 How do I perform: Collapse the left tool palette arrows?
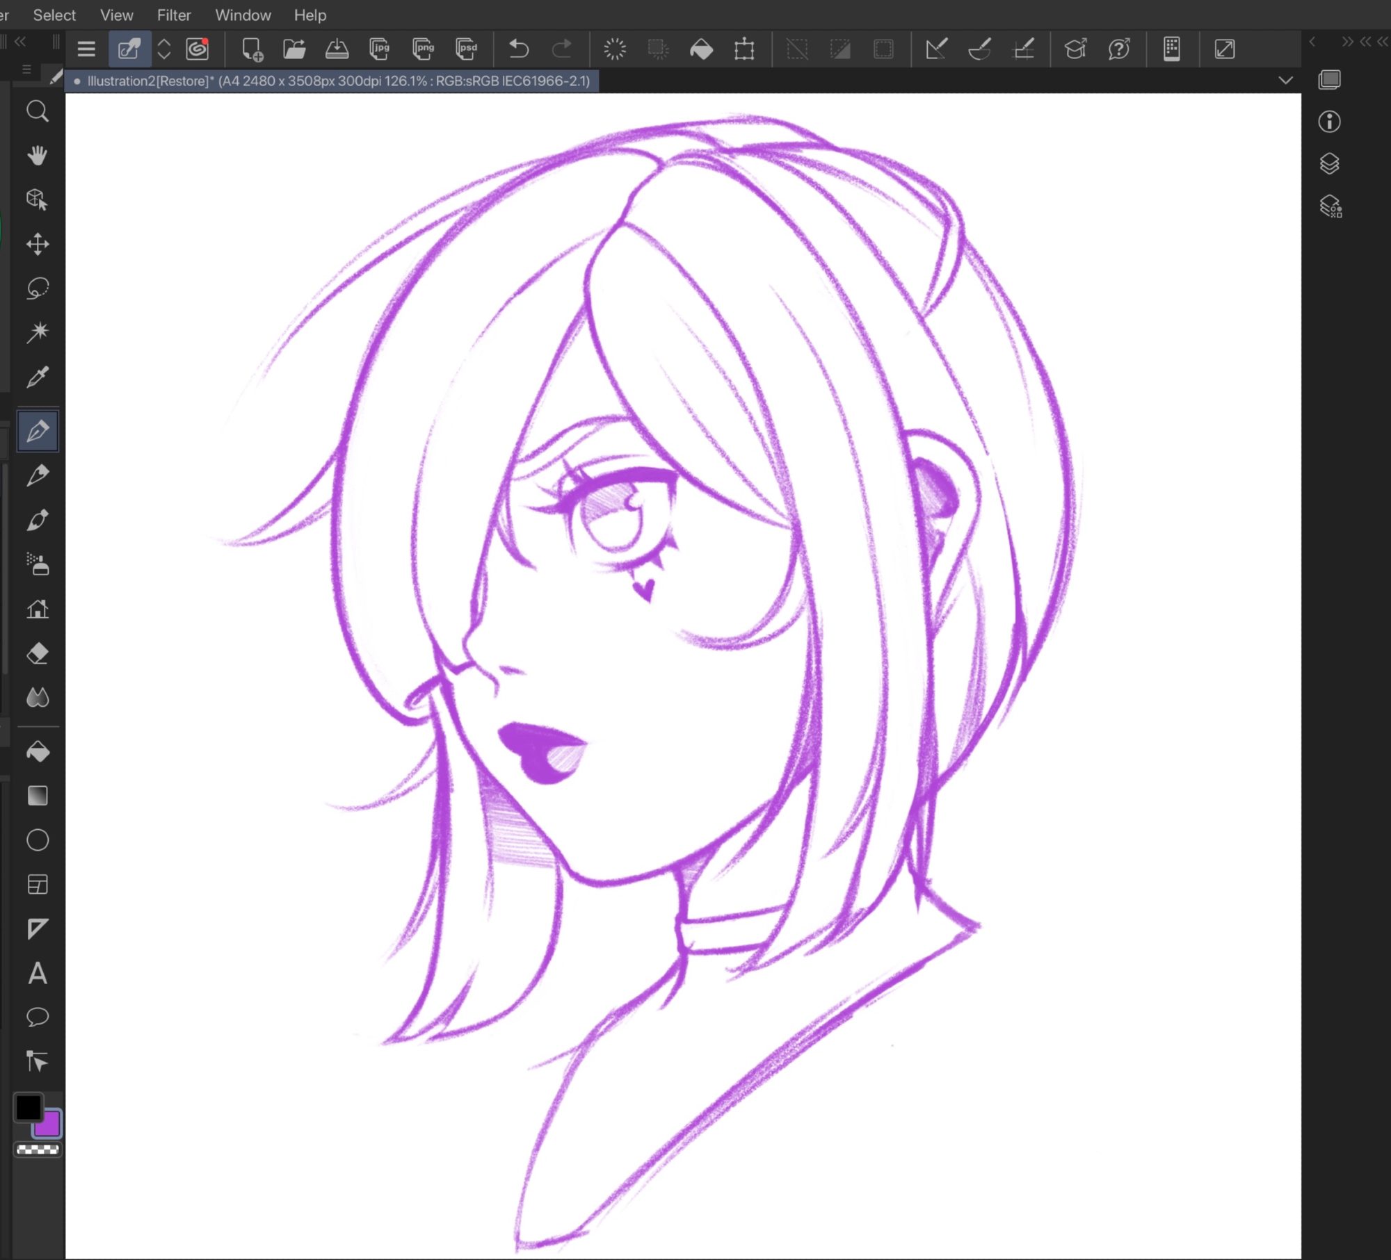[x=20, y=42]
